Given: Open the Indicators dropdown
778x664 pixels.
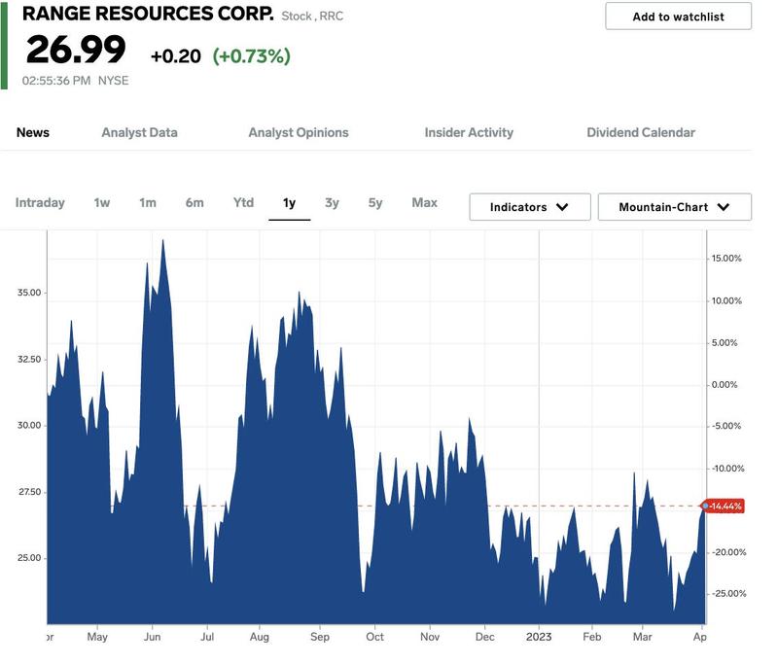Looking at the screenshot, I should pyautogui.click(x=530, y=207).
